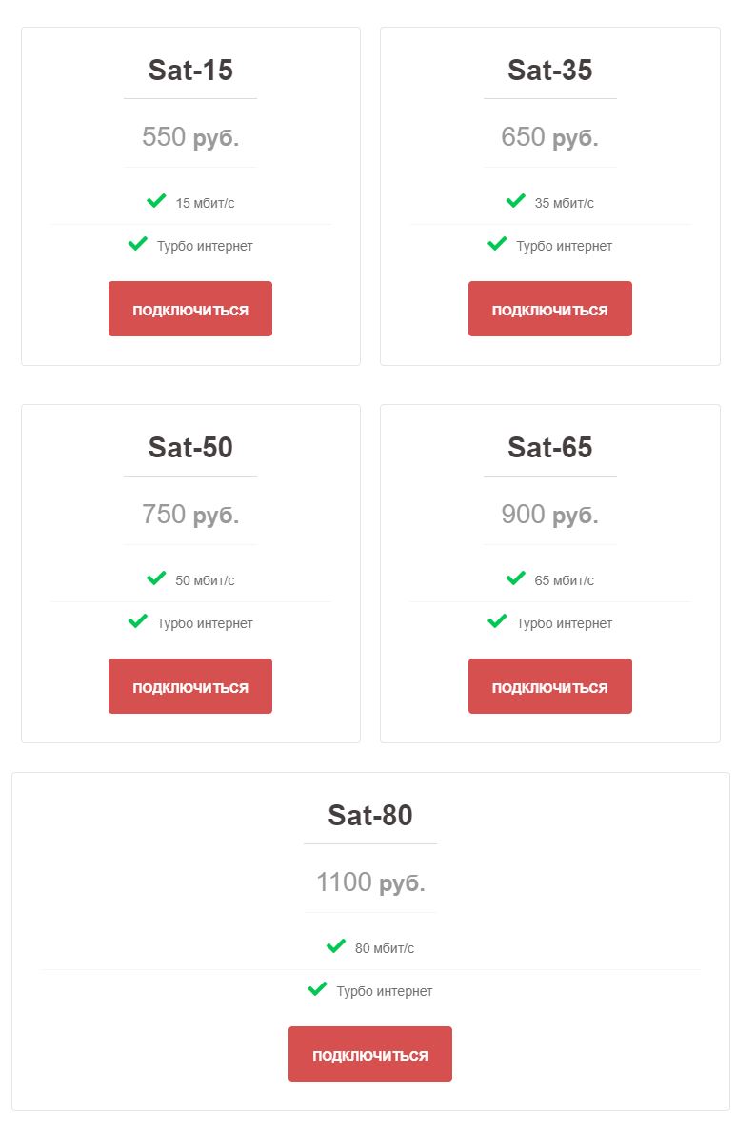This screenshot has width=756, height=1136.
Task: Click Sat-15 Турбо интернет checkmark icon
Action: coord(138,245)
